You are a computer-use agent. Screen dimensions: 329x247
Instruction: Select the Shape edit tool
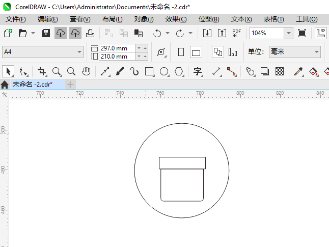tap(23, 72)
